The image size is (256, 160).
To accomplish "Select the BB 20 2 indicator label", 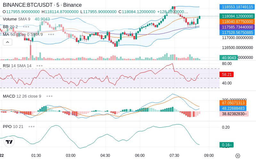I will (x=10, y=27).
